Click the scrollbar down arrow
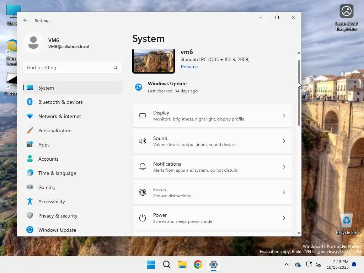Screen dimensions: 364x273 (x=299, y=233)
